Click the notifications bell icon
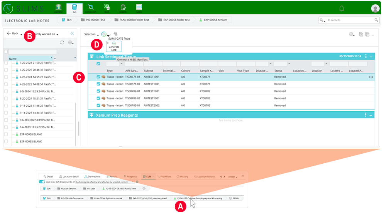Image resolution: width=382 pixels, height=213 pixels. click(x=342, y=8)
